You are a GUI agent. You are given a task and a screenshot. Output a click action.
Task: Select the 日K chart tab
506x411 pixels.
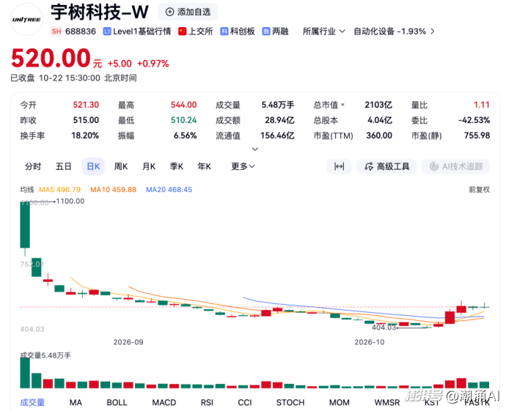93,166
